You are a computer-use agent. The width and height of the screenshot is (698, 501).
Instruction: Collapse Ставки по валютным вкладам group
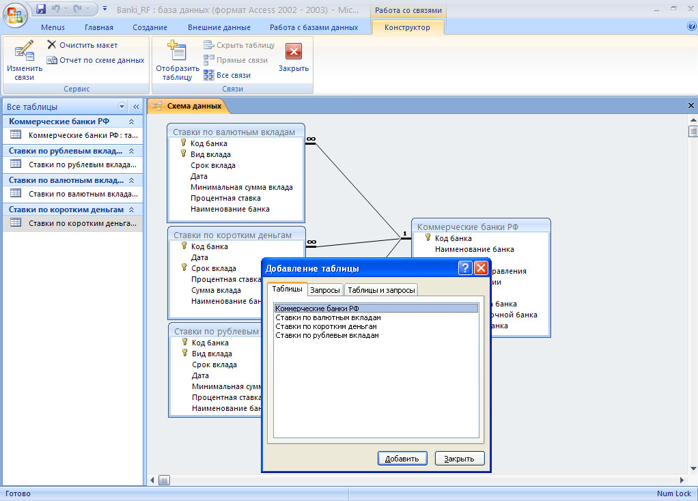click(131, 180)
